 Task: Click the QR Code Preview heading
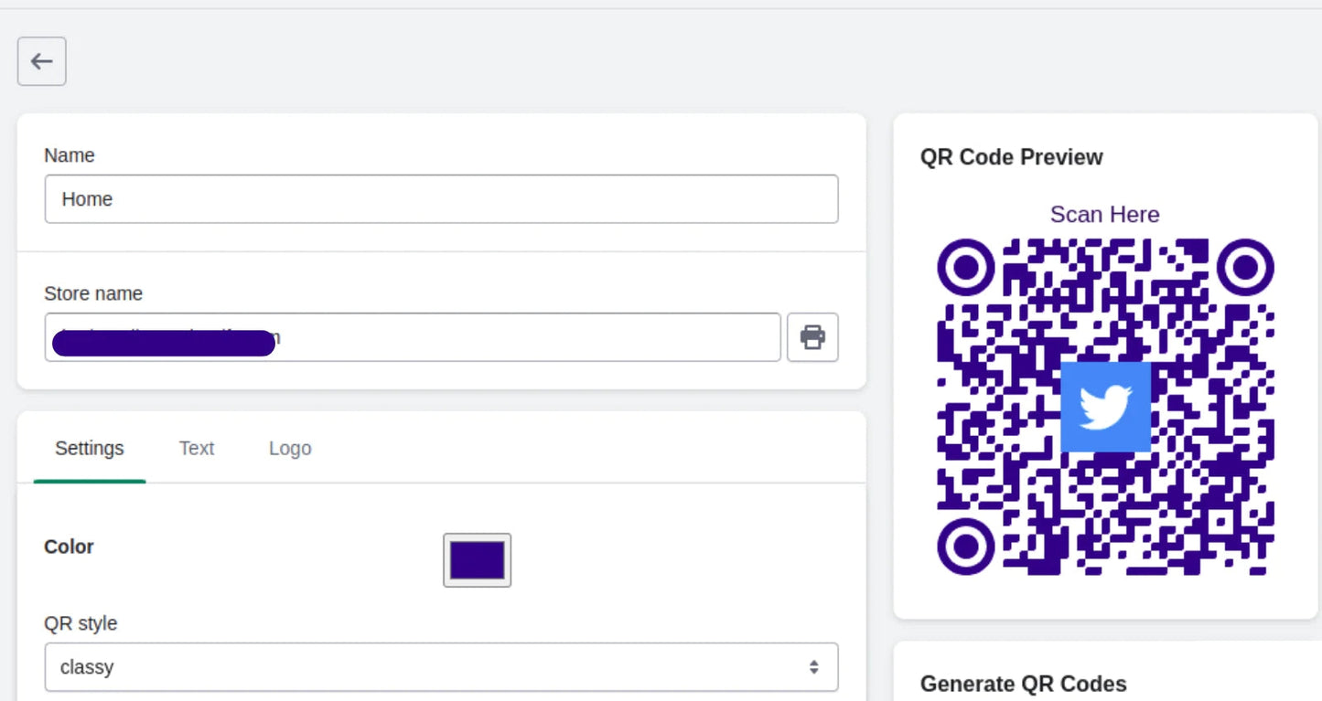pos(1011,157)
